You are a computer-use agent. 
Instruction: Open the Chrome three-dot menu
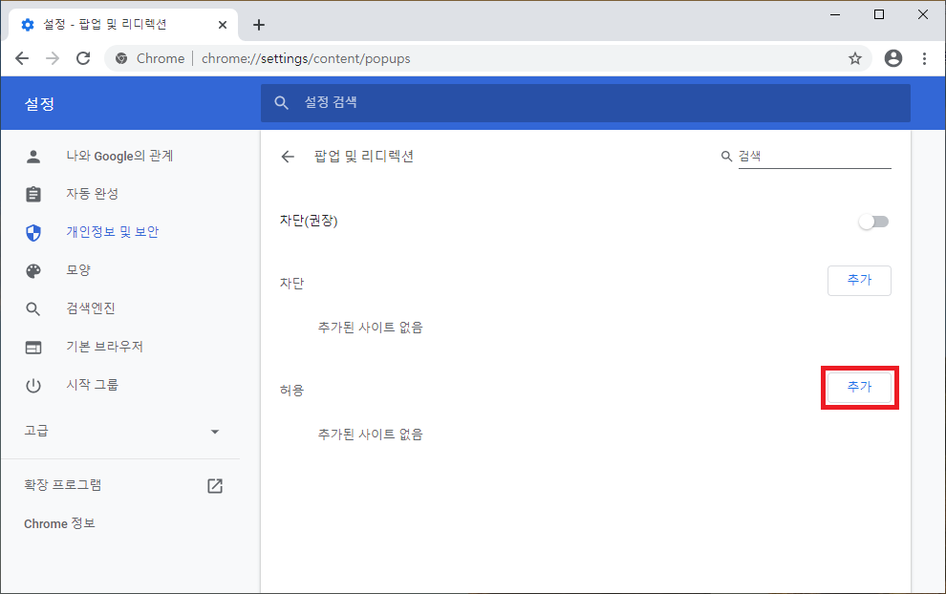pyautogui.click(x=924, y=58)
